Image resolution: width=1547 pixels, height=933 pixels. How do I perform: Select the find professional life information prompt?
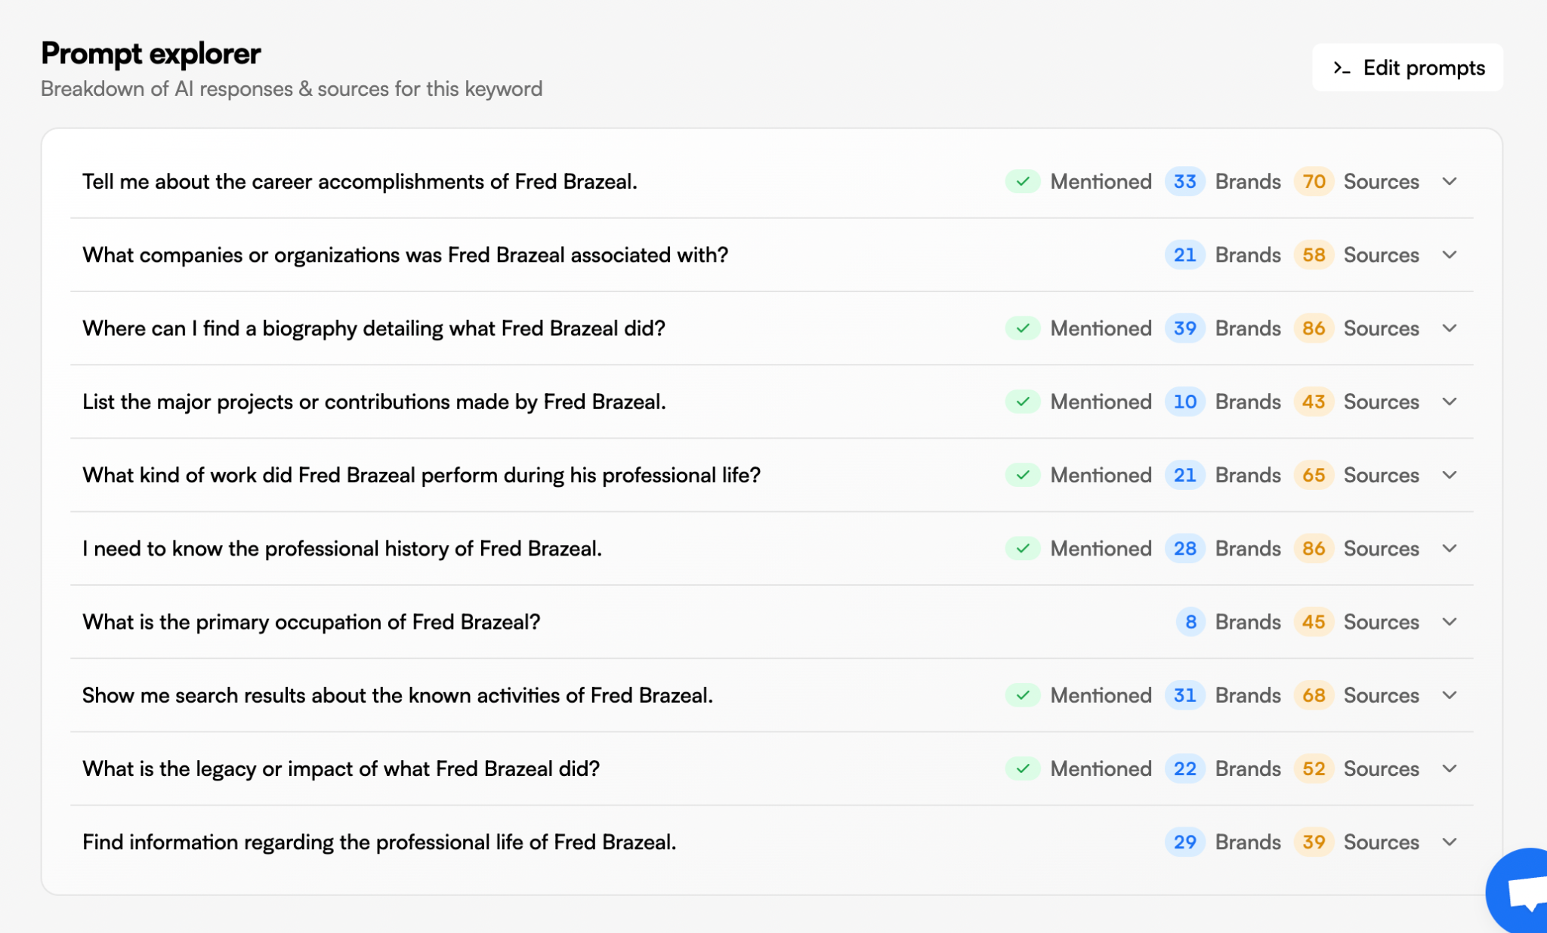click(x=380, y=842)
